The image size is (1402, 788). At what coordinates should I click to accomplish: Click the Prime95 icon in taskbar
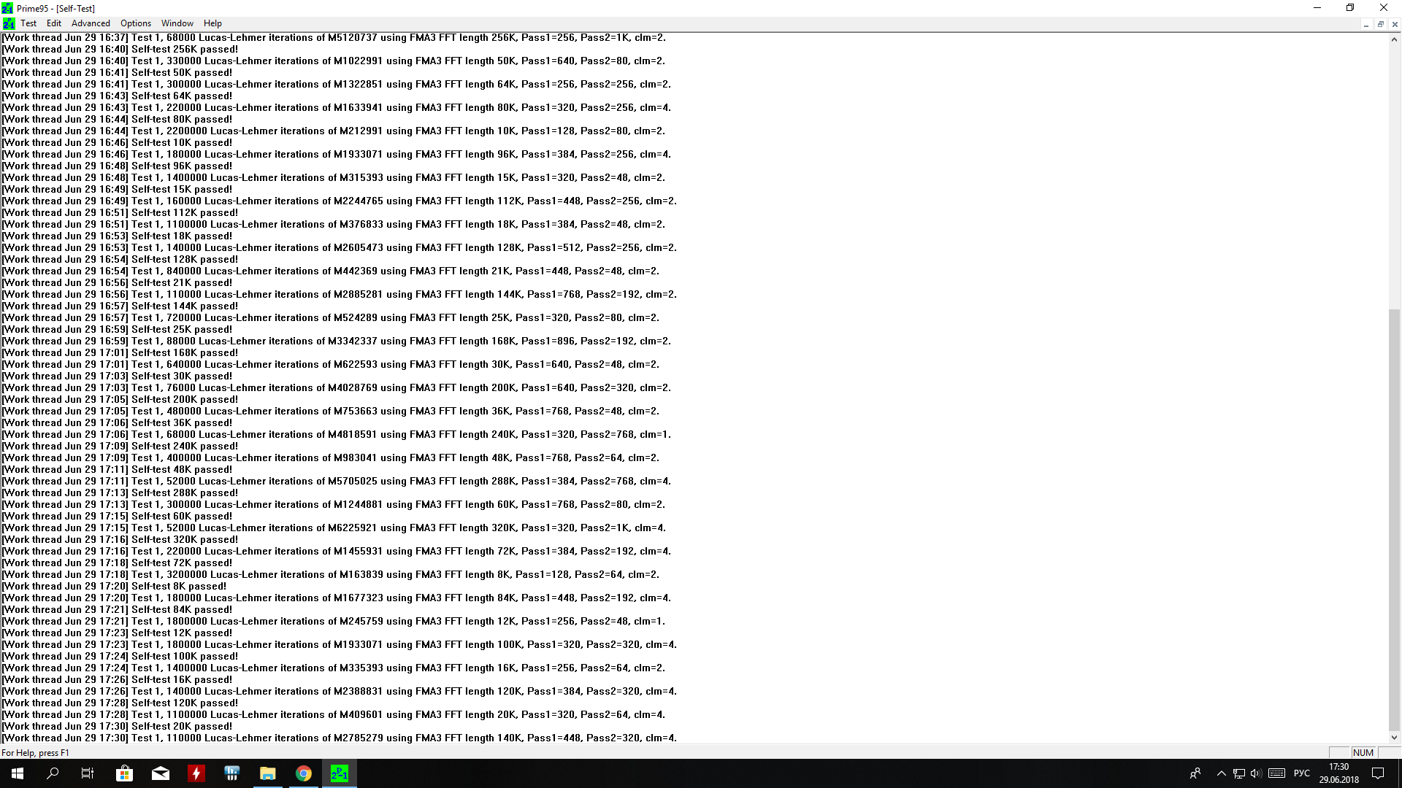pyautogui.click(x=340, y=773)
